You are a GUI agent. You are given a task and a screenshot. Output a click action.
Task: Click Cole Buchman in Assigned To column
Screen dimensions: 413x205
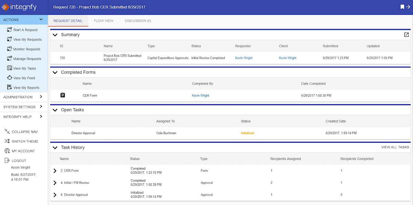(x=166, y=133)
